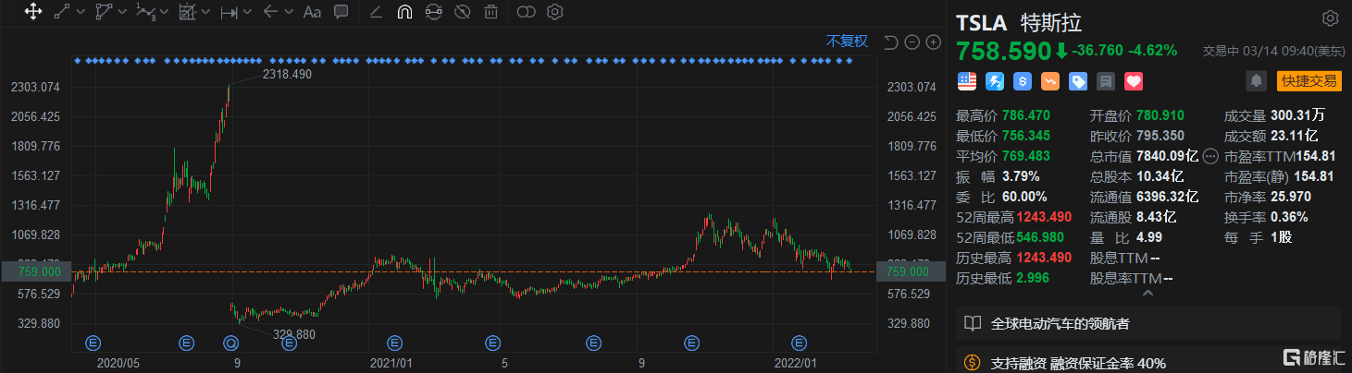Click the earnings E marker above 2020/05
Screen dimensions: 1352x373
pos(92,343)
